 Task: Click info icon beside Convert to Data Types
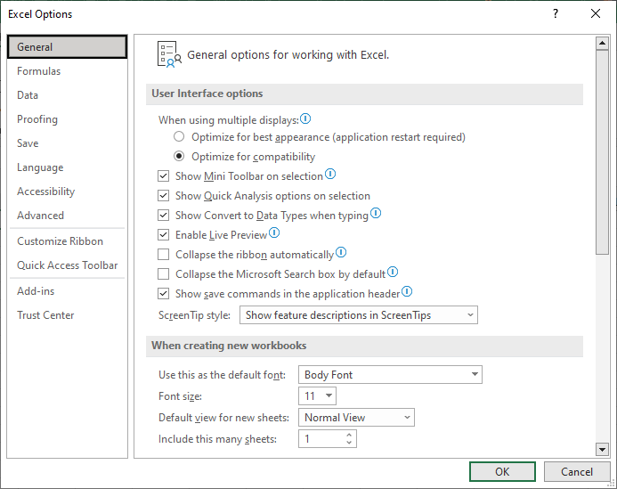click(x=376, y=214)
